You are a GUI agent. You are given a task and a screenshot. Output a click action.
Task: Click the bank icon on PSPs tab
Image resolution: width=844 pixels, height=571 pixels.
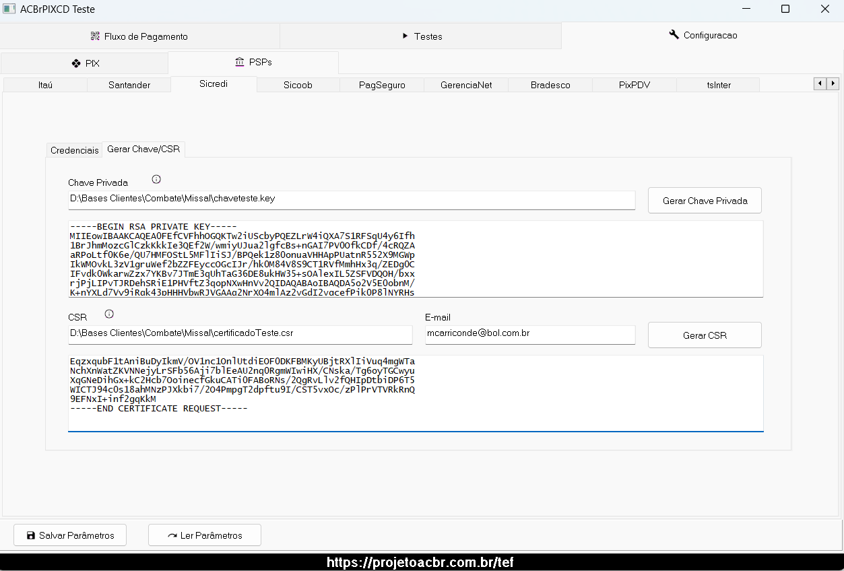coord(240,62)
